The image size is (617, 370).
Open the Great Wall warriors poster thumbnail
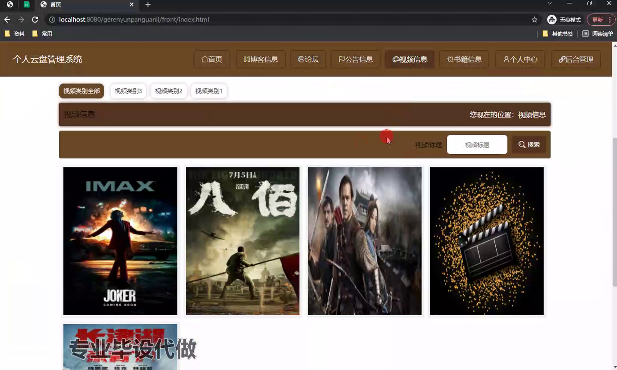click(x=365, y=241)
